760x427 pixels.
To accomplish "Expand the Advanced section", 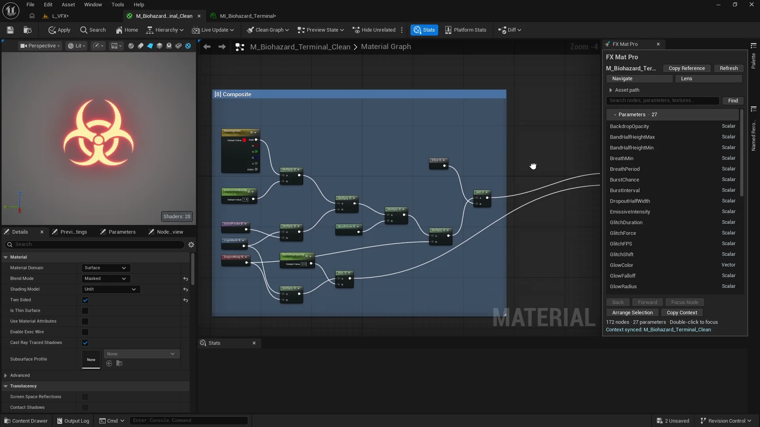I will click(x=6, y=376).
